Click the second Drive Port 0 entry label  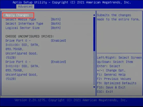(x=18, y=62)
